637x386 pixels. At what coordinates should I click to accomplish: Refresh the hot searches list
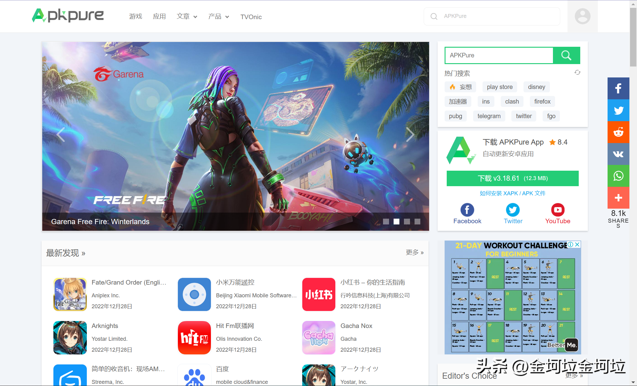[577, 73]
